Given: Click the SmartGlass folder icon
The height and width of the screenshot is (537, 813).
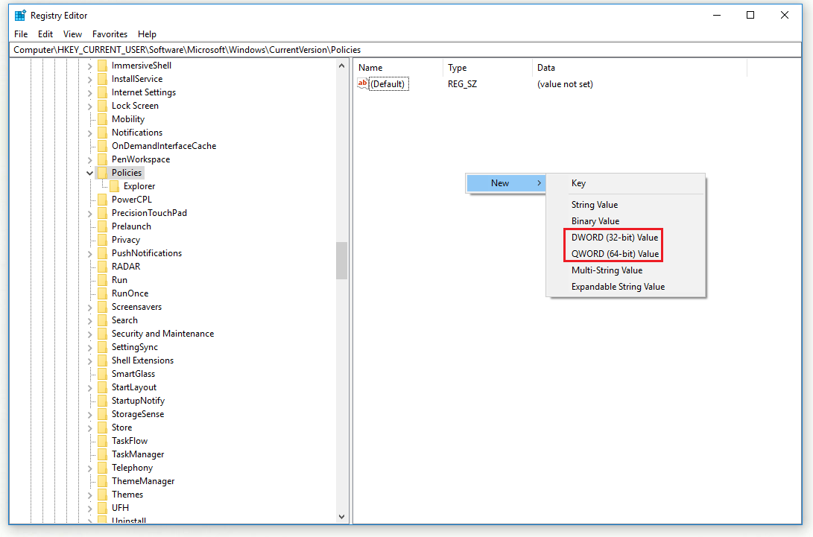Looking at the screenshot, I should tap(102, 374).
